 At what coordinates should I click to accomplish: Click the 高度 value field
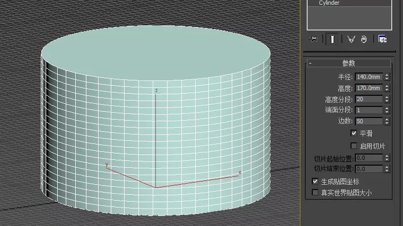point(369,88)
